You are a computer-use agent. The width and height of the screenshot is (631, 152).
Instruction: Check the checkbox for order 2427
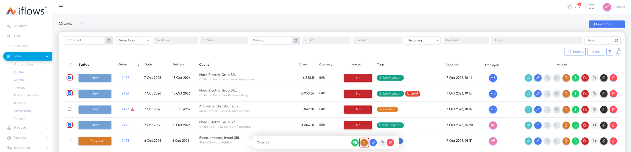pyautogui.click(x=70, y=109)
